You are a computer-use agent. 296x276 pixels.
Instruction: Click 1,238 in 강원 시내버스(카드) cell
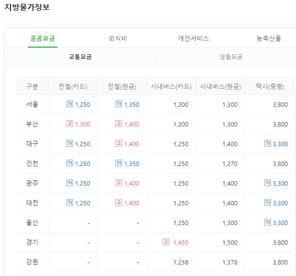[181, 263]
